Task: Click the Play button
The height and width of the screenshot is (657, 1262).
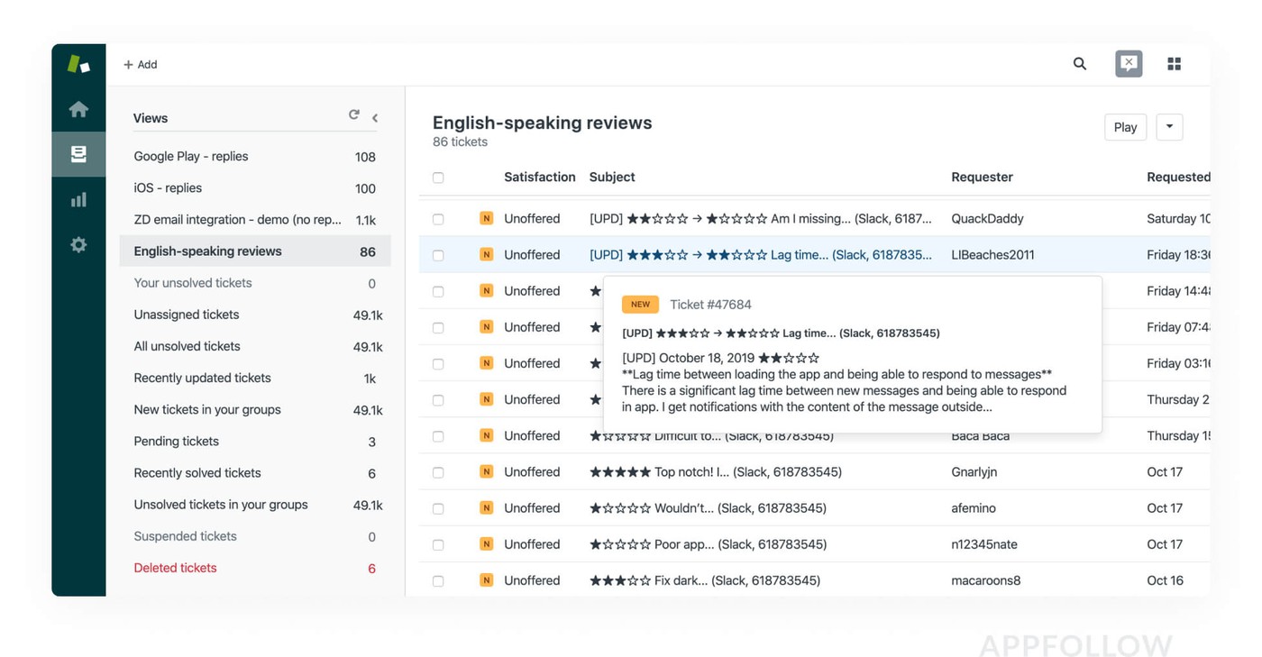Action: [1125, 127]
